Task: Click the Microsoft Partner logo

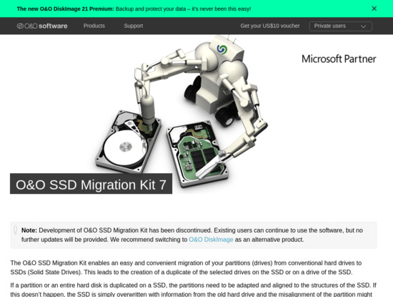Action: point(339,59)
